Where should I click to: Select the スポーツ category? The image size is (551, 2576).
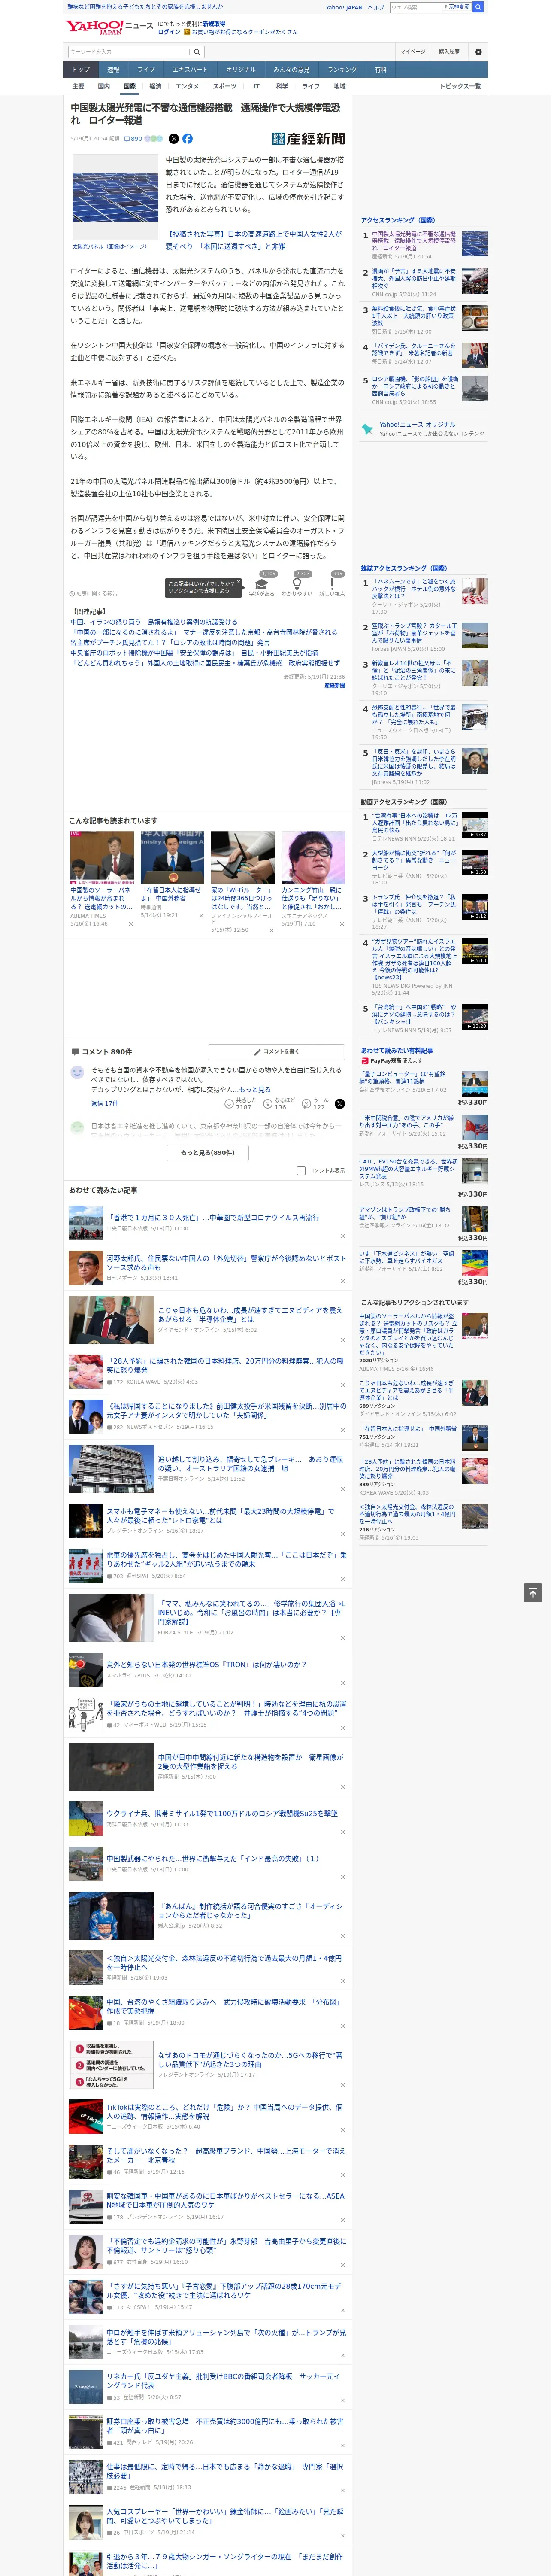point(225,86)
